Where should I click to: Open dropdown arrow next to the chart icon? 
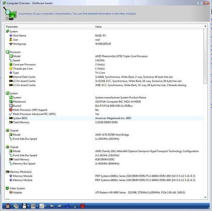pos(46,206)
